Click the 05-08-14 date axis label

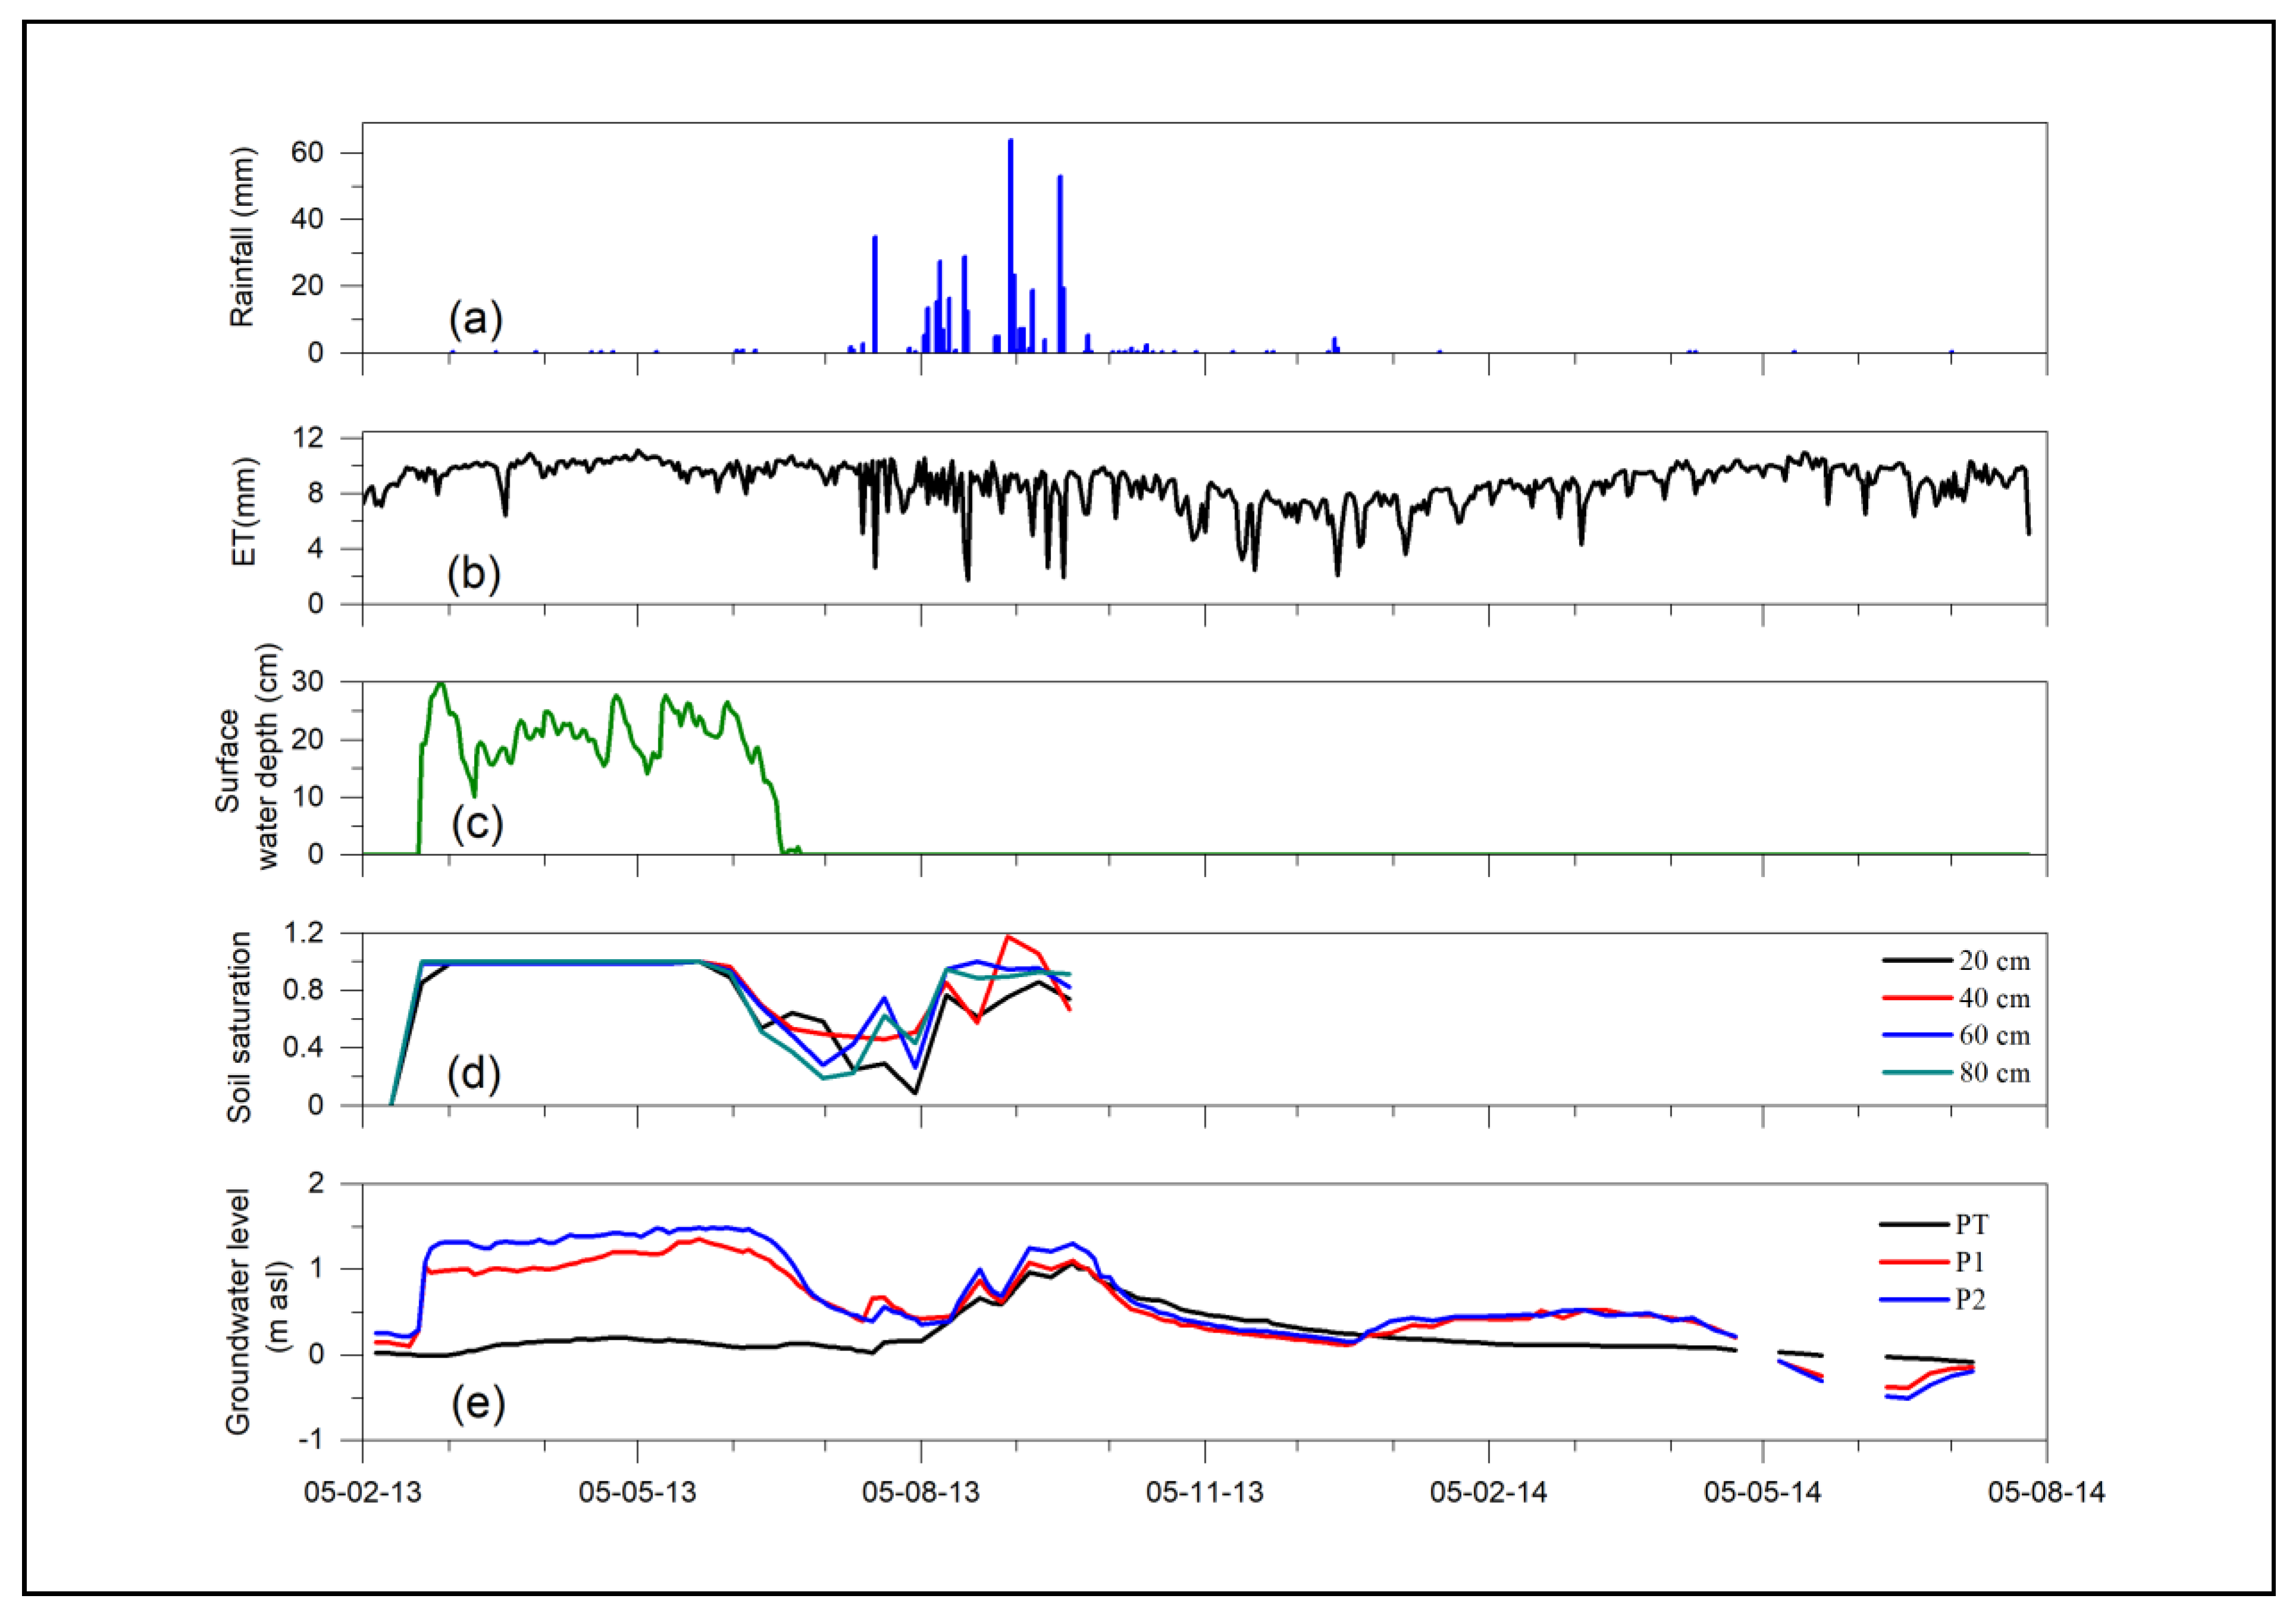pyautogui.click(x=2046, y=1492)
